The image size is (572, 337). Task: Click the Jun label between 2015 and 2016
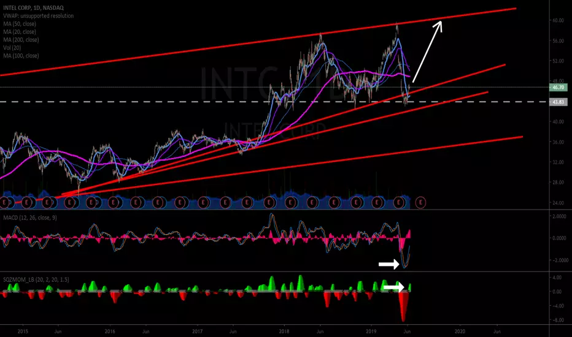click(58, 331)
